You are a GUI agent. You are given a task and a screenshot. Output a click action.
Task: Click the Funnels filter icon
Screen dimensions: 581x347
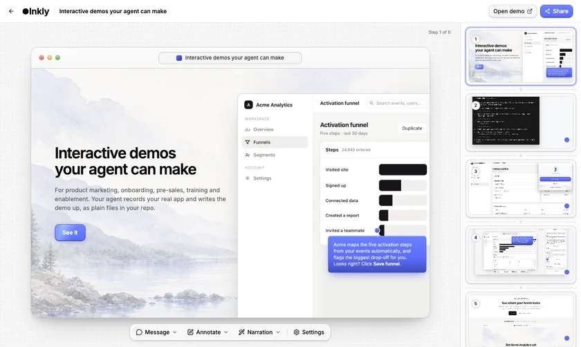[x=247, y=142]
